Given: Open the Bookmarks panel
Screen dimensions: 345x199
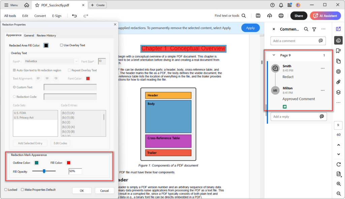Looking at the screenshot, I should point(338,51).
